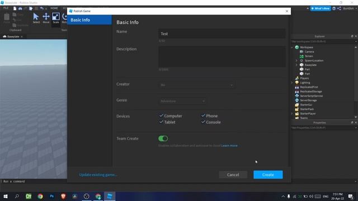Image resolution: width=358 pixels, height=201 pixels.
Task: Click the volume icon in system tray
Action: point(312,196)
